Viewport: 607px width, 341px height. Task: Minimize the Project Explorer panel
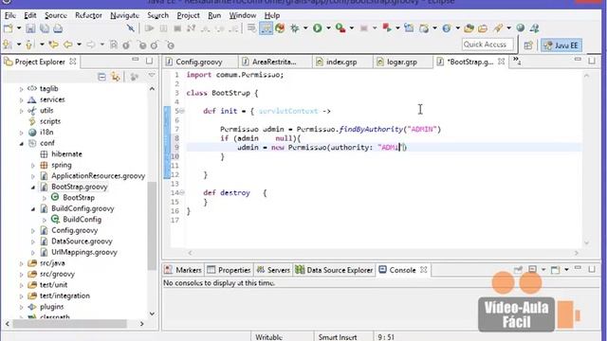(x=135, y=60)
